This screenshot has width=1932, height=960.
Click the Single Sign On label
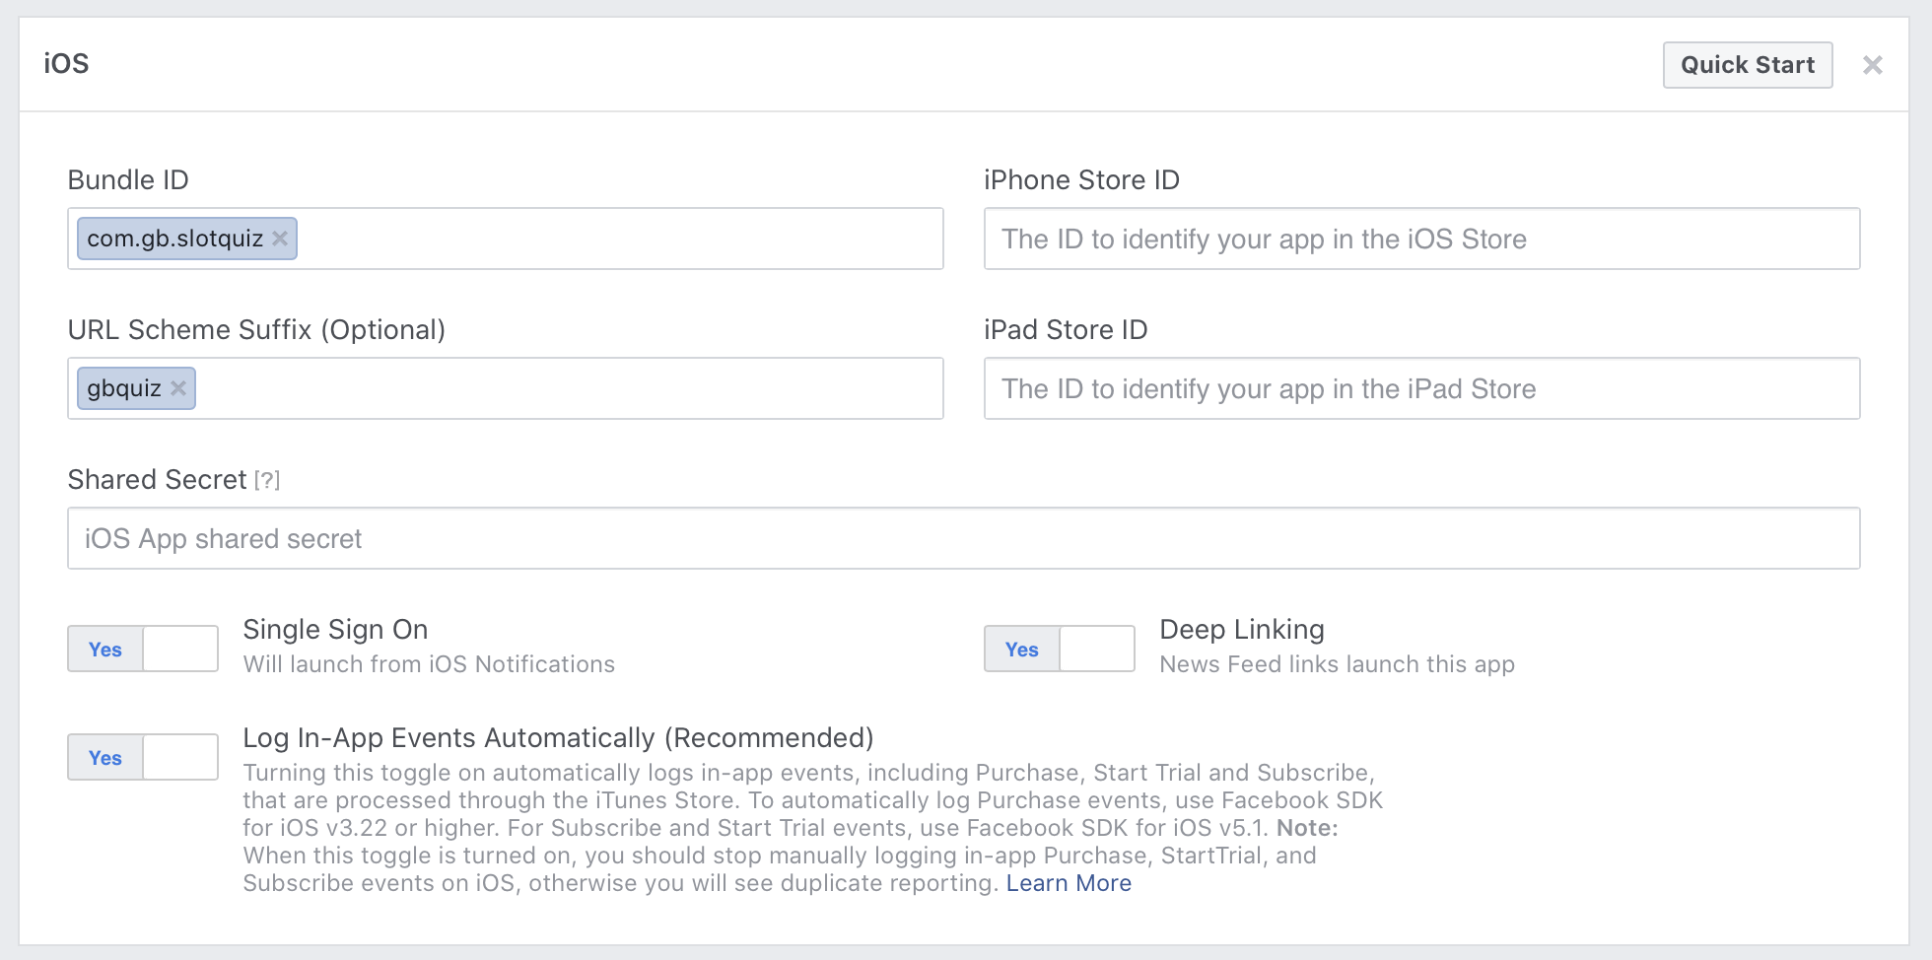[x=335, y=629]
